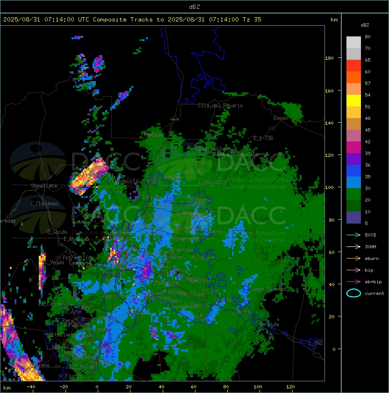Click the 'eb+bip' label in the legend

[373, 282]
